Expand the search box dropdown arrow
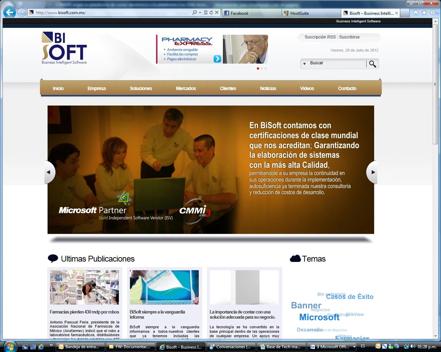 (305, 64)
